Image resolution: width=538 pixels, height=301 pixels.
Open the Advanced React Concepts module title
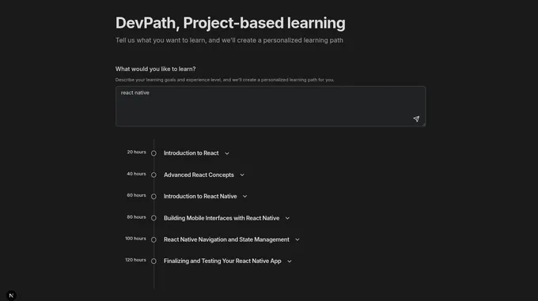[199, 175]
